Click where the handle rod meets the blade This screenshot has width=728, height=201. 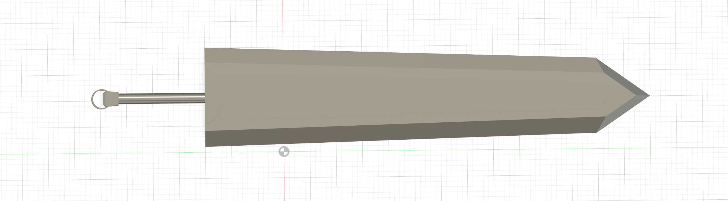coord(205,98)
